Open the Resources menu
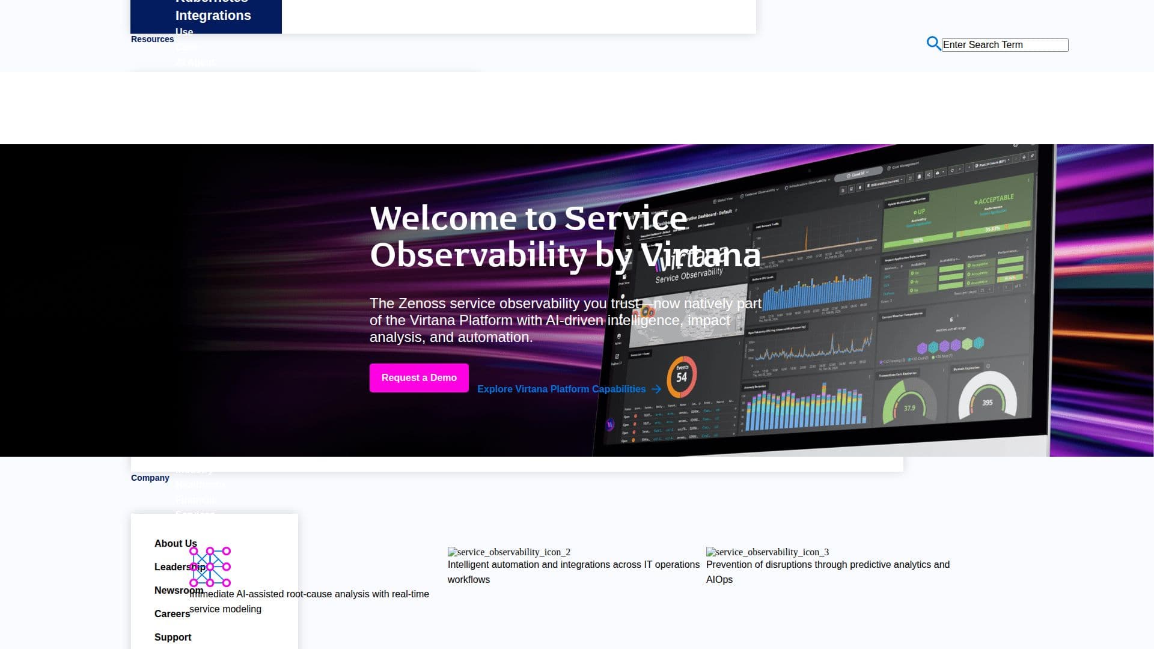The height and width of the screenshot is (649, 1154). (x=152, y=39)
